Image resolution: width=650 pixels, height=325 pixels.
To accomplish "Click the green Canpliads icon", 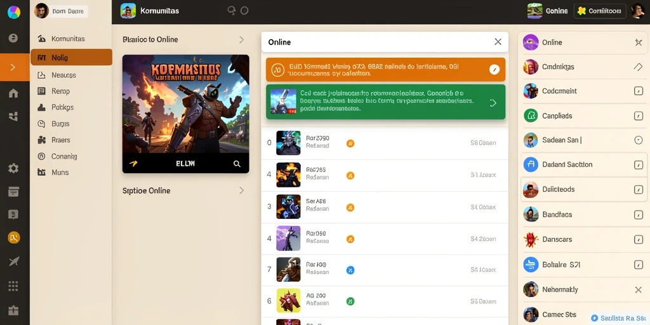I will [x=531, y=116].
